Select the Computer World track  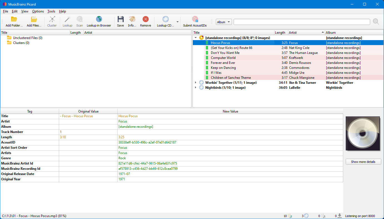(223, 58)
